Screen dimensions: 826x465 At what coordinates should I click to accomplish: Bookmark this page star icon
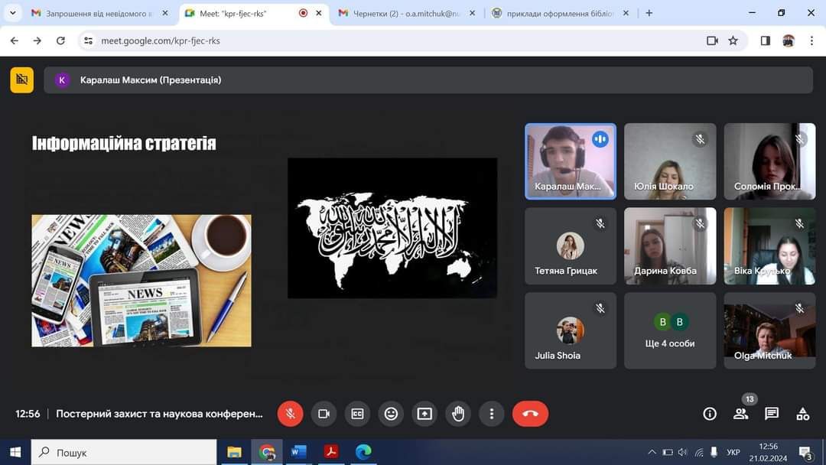733,41
